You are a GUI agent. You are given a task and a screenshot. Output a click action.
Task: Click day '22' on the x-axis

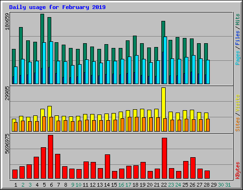click(164, 185)
